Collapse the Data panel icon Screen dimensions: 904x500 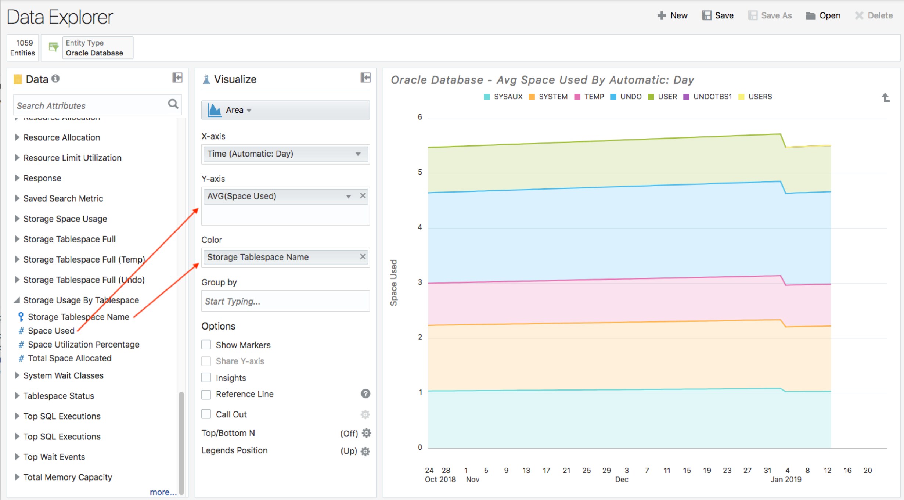coord(177,78)
